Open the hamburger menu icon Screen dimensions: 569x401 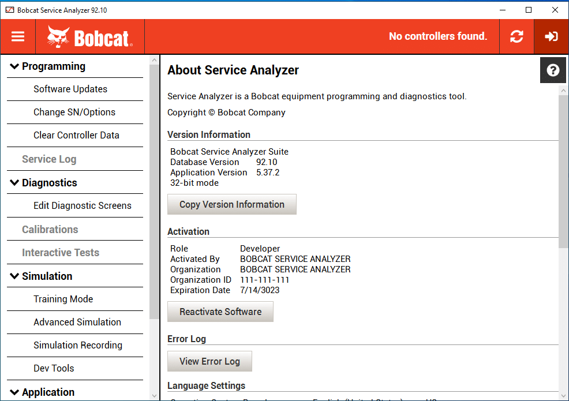18,37
